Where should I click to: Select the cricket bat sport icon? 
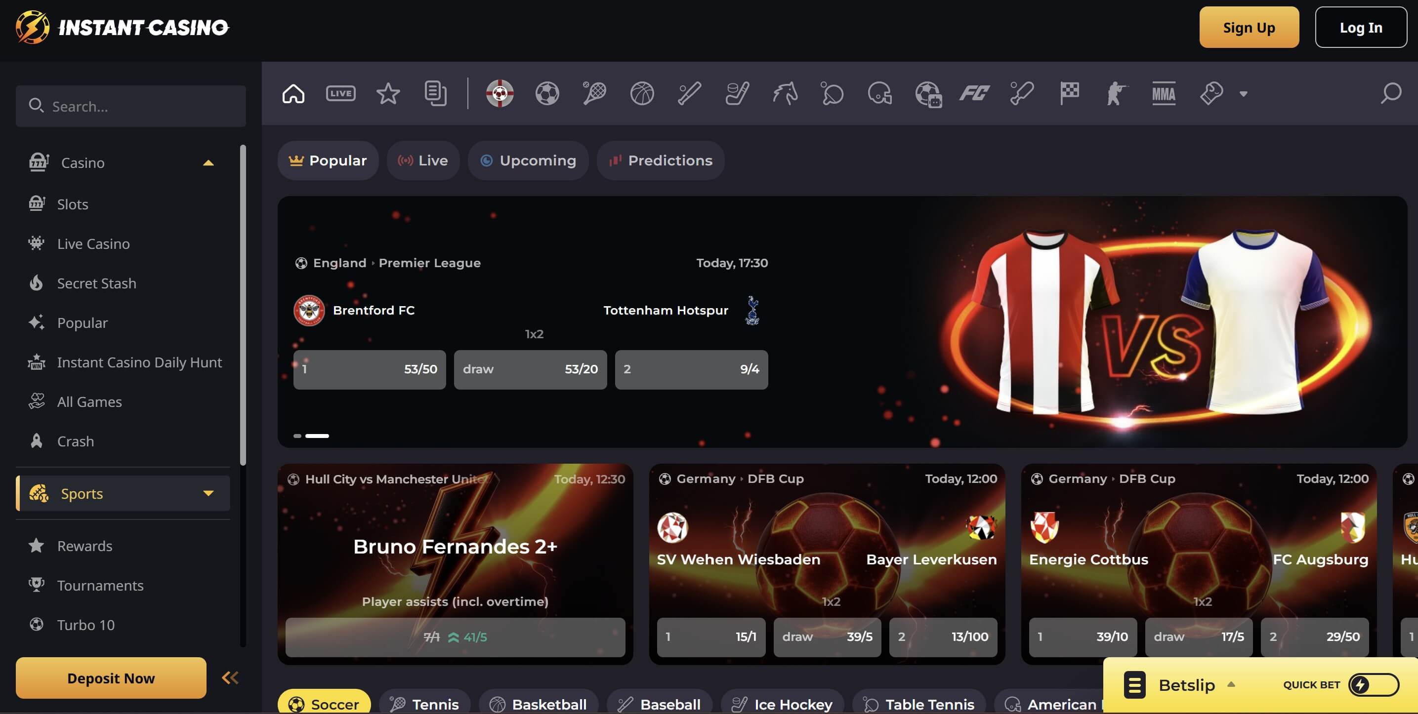click(x=1022, y=93)
